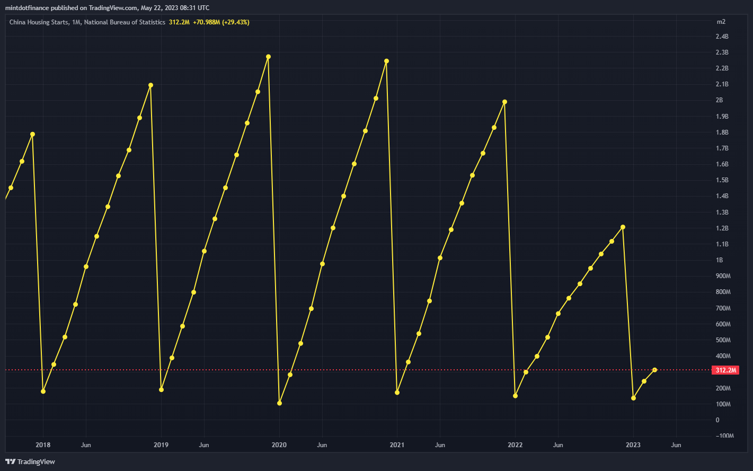Click the 200M price axis label

[x=723, y=388]
